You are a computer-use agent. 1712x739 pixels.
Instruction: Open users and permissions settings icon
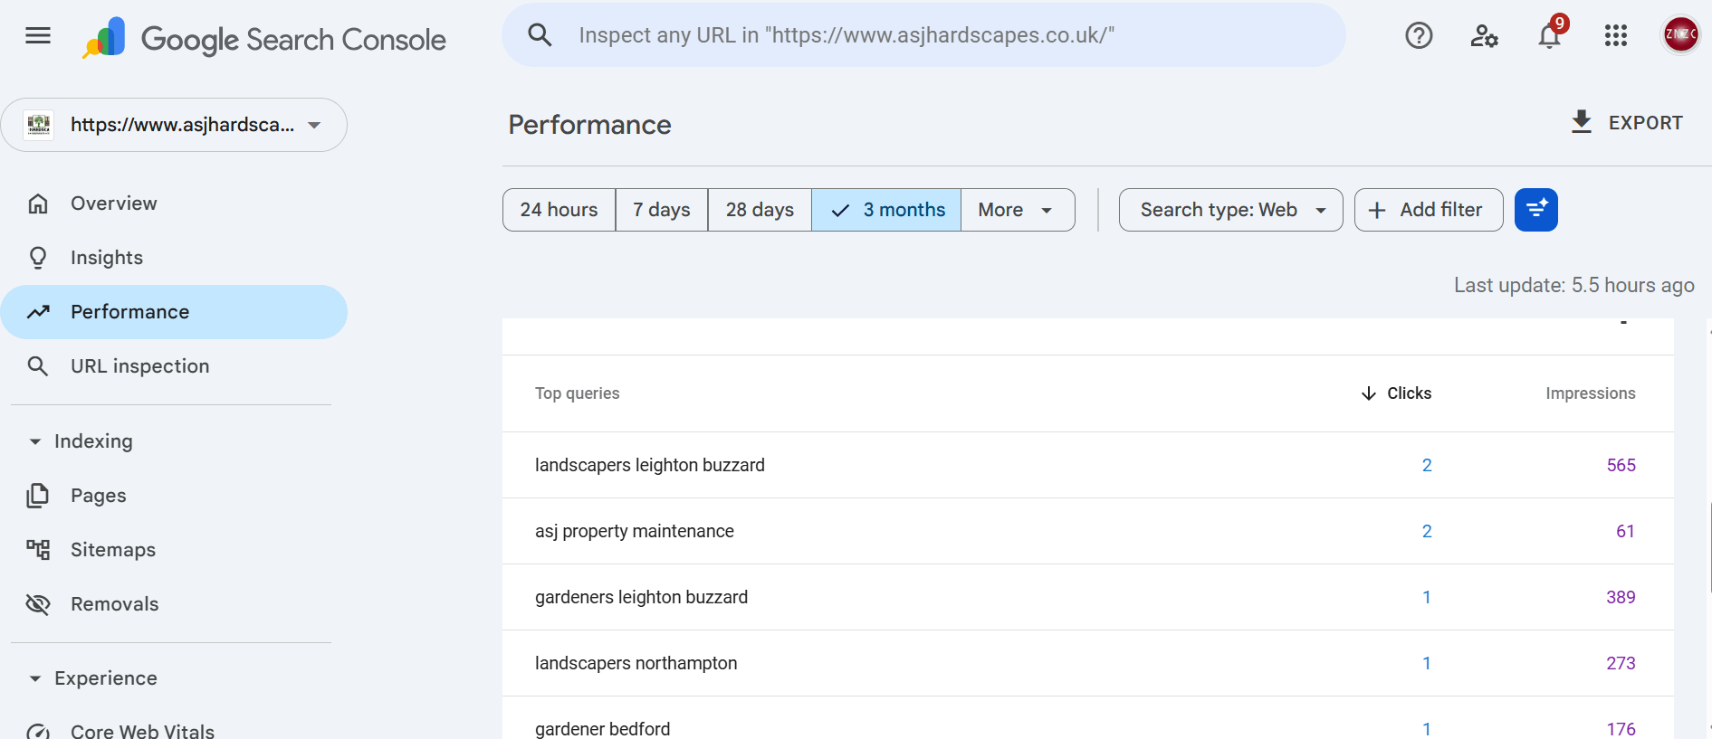click(x=1484, y=36)
